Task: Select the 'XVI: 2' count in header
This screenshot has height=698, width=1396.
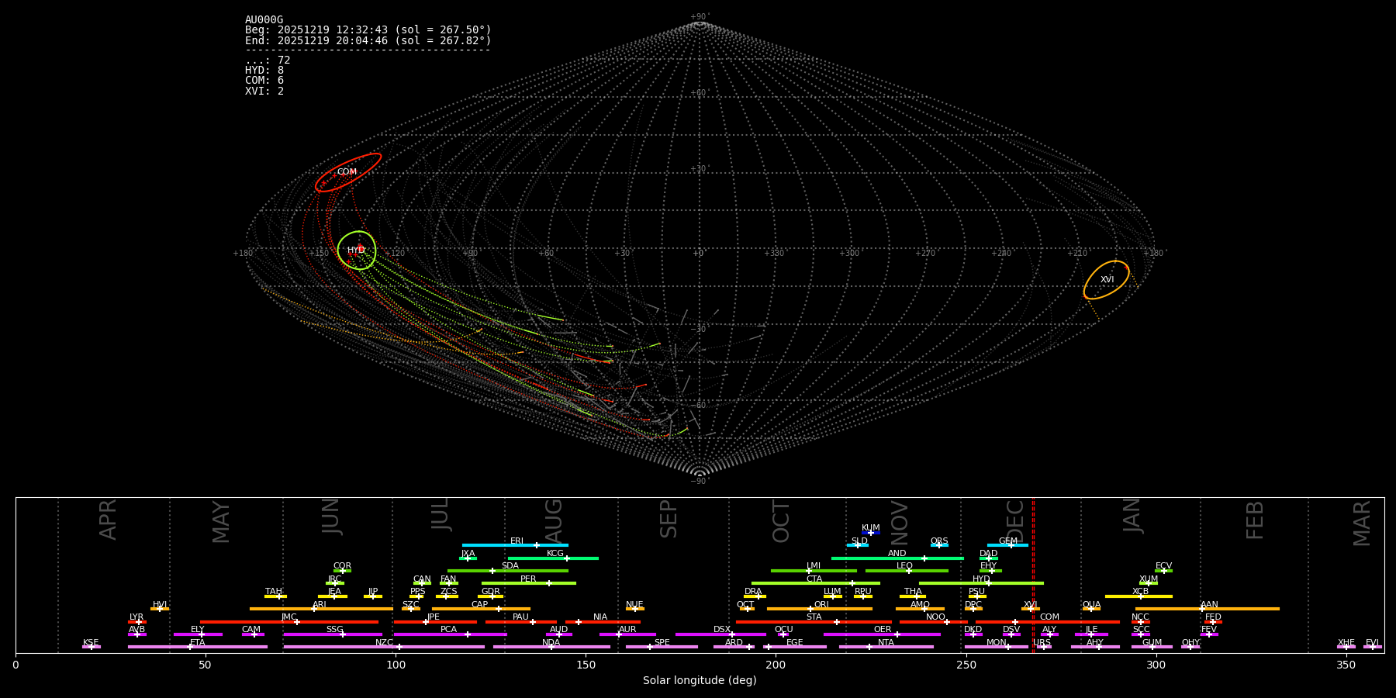Action: click(x=264, y=91)
